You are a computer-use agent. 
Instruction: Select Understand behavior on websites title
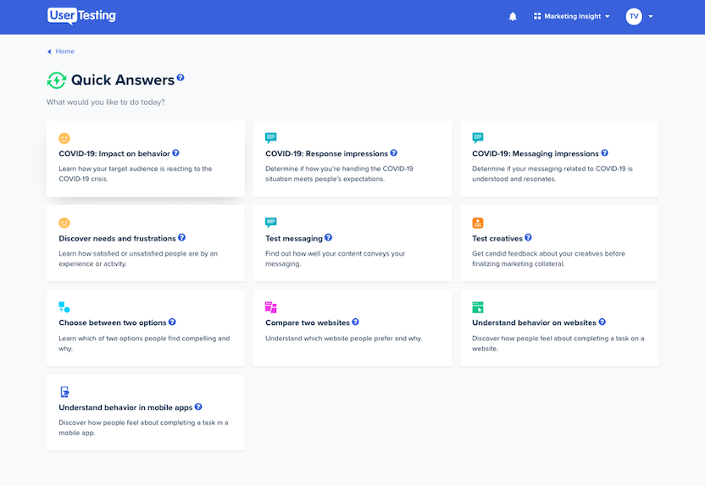pos(534,323)
